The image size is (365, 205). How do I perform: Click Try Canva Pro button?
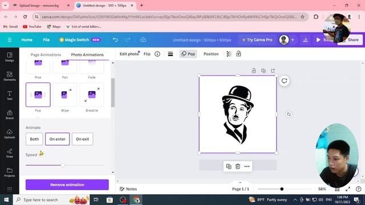[x=257, y=40]
